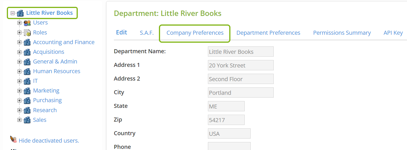Click the Department Name input field
This screenshot has width=407, height=150.
pos(241,52)
